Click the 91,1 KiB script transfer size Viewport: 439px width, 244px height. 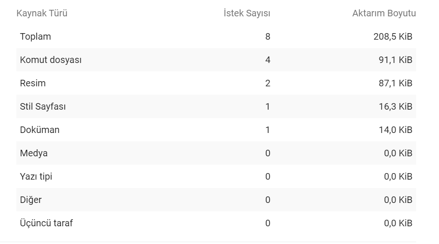point(396,60)
